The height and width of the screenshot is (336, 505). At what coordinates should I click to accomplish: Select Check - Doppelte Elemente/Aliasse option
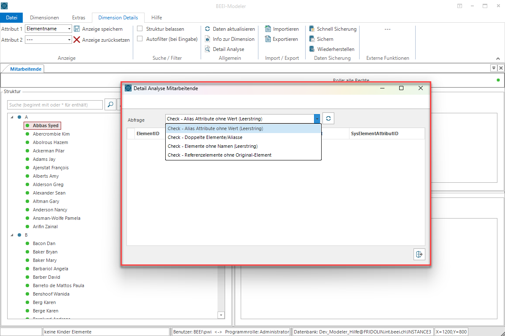click(x=243, y=137)
